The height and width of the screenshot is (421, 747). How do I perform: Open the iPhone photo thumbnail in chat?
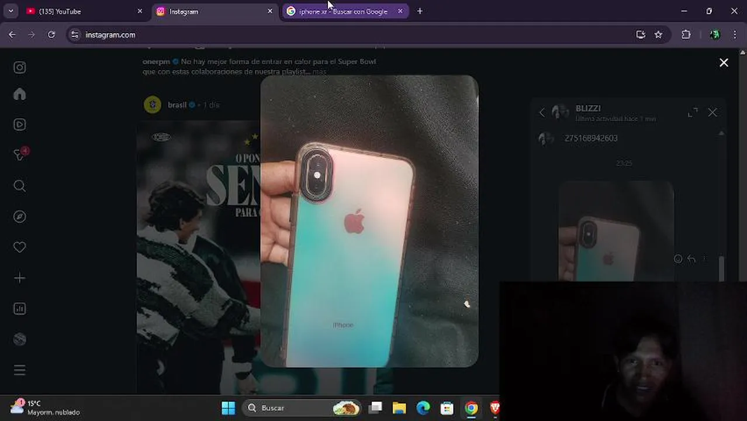pyautogui.click(x=616, y=231)
